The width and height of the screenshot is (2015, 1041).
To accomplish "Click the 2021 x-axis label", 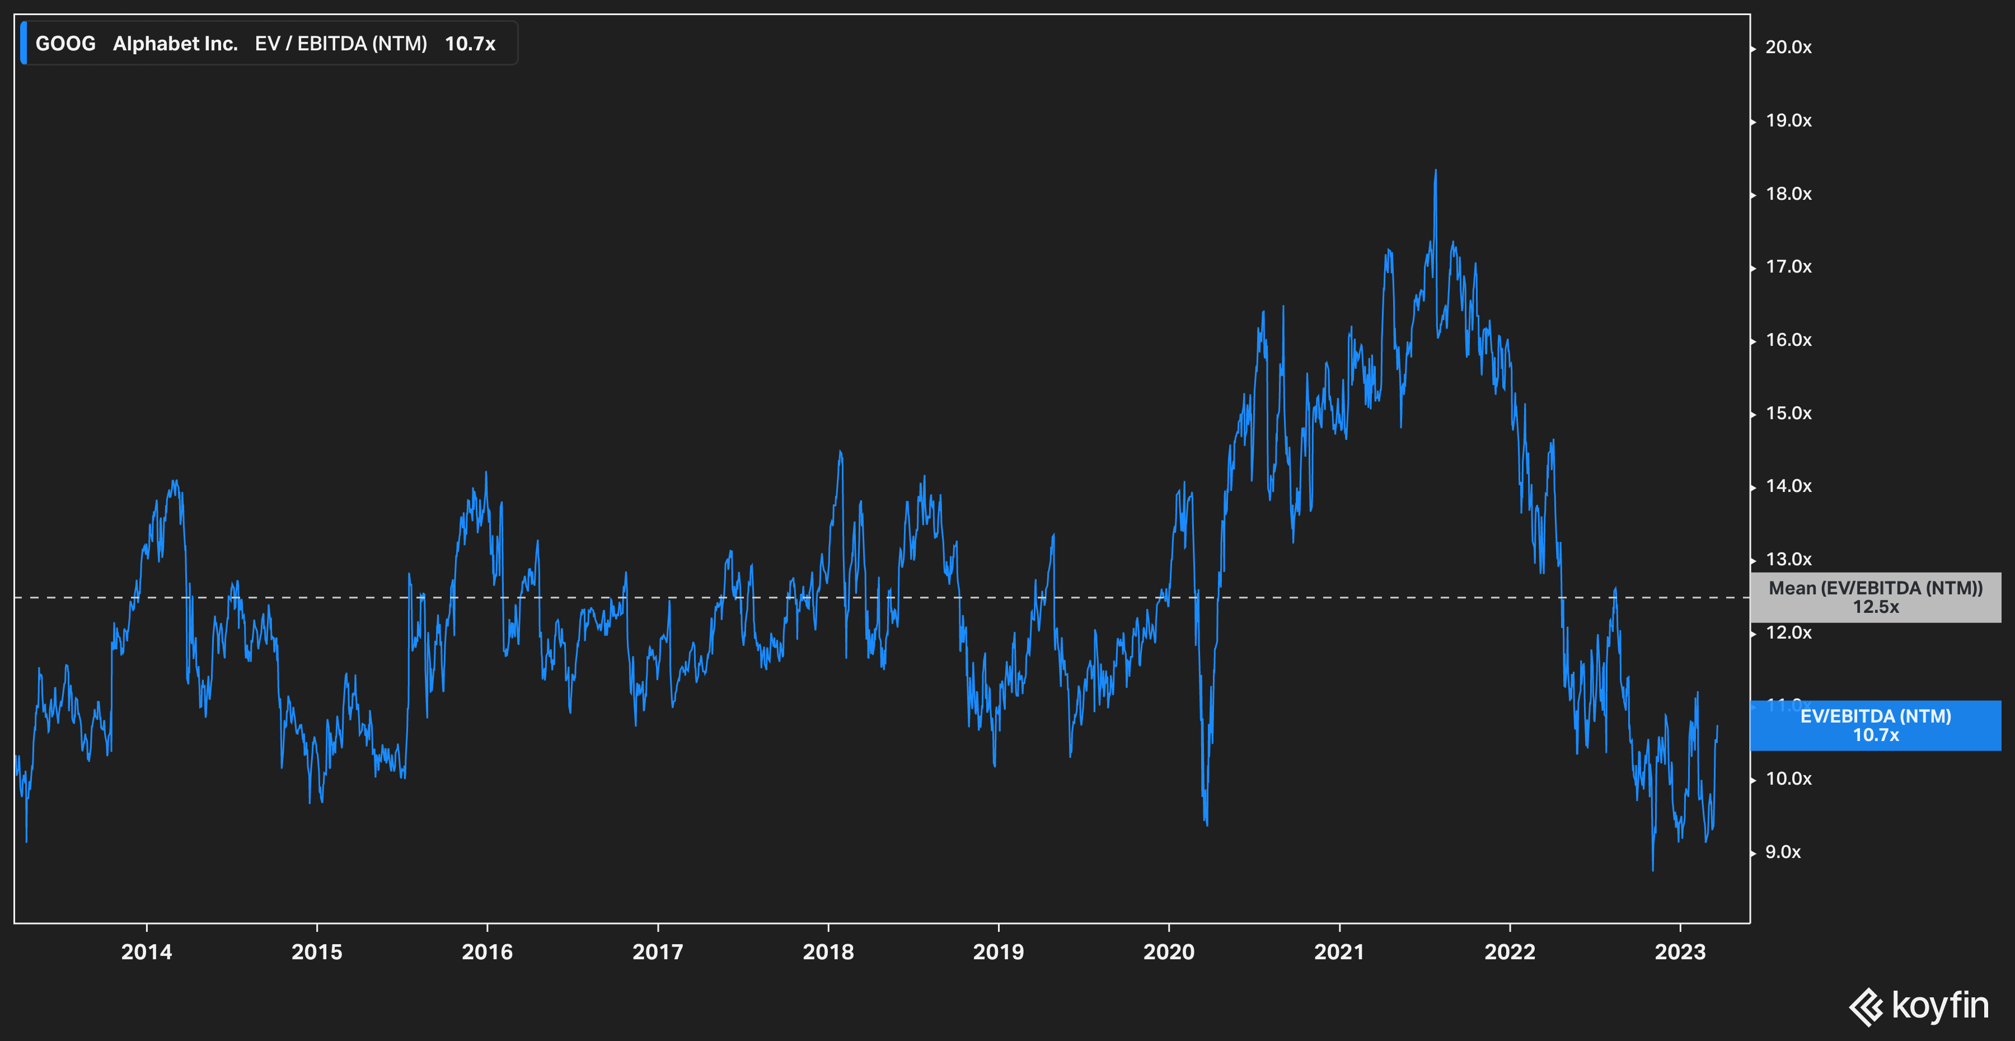I will click(1339, 952).
